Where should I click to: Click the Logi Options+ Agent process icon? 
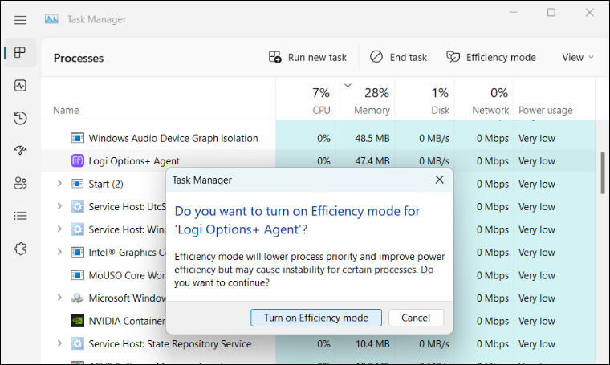coord(78,161)
